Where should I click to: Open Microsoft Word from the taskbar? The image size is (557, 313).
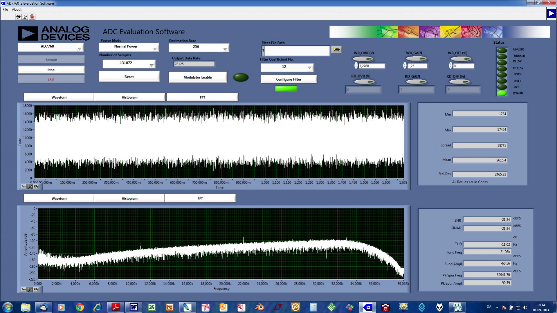coord(134,307)
